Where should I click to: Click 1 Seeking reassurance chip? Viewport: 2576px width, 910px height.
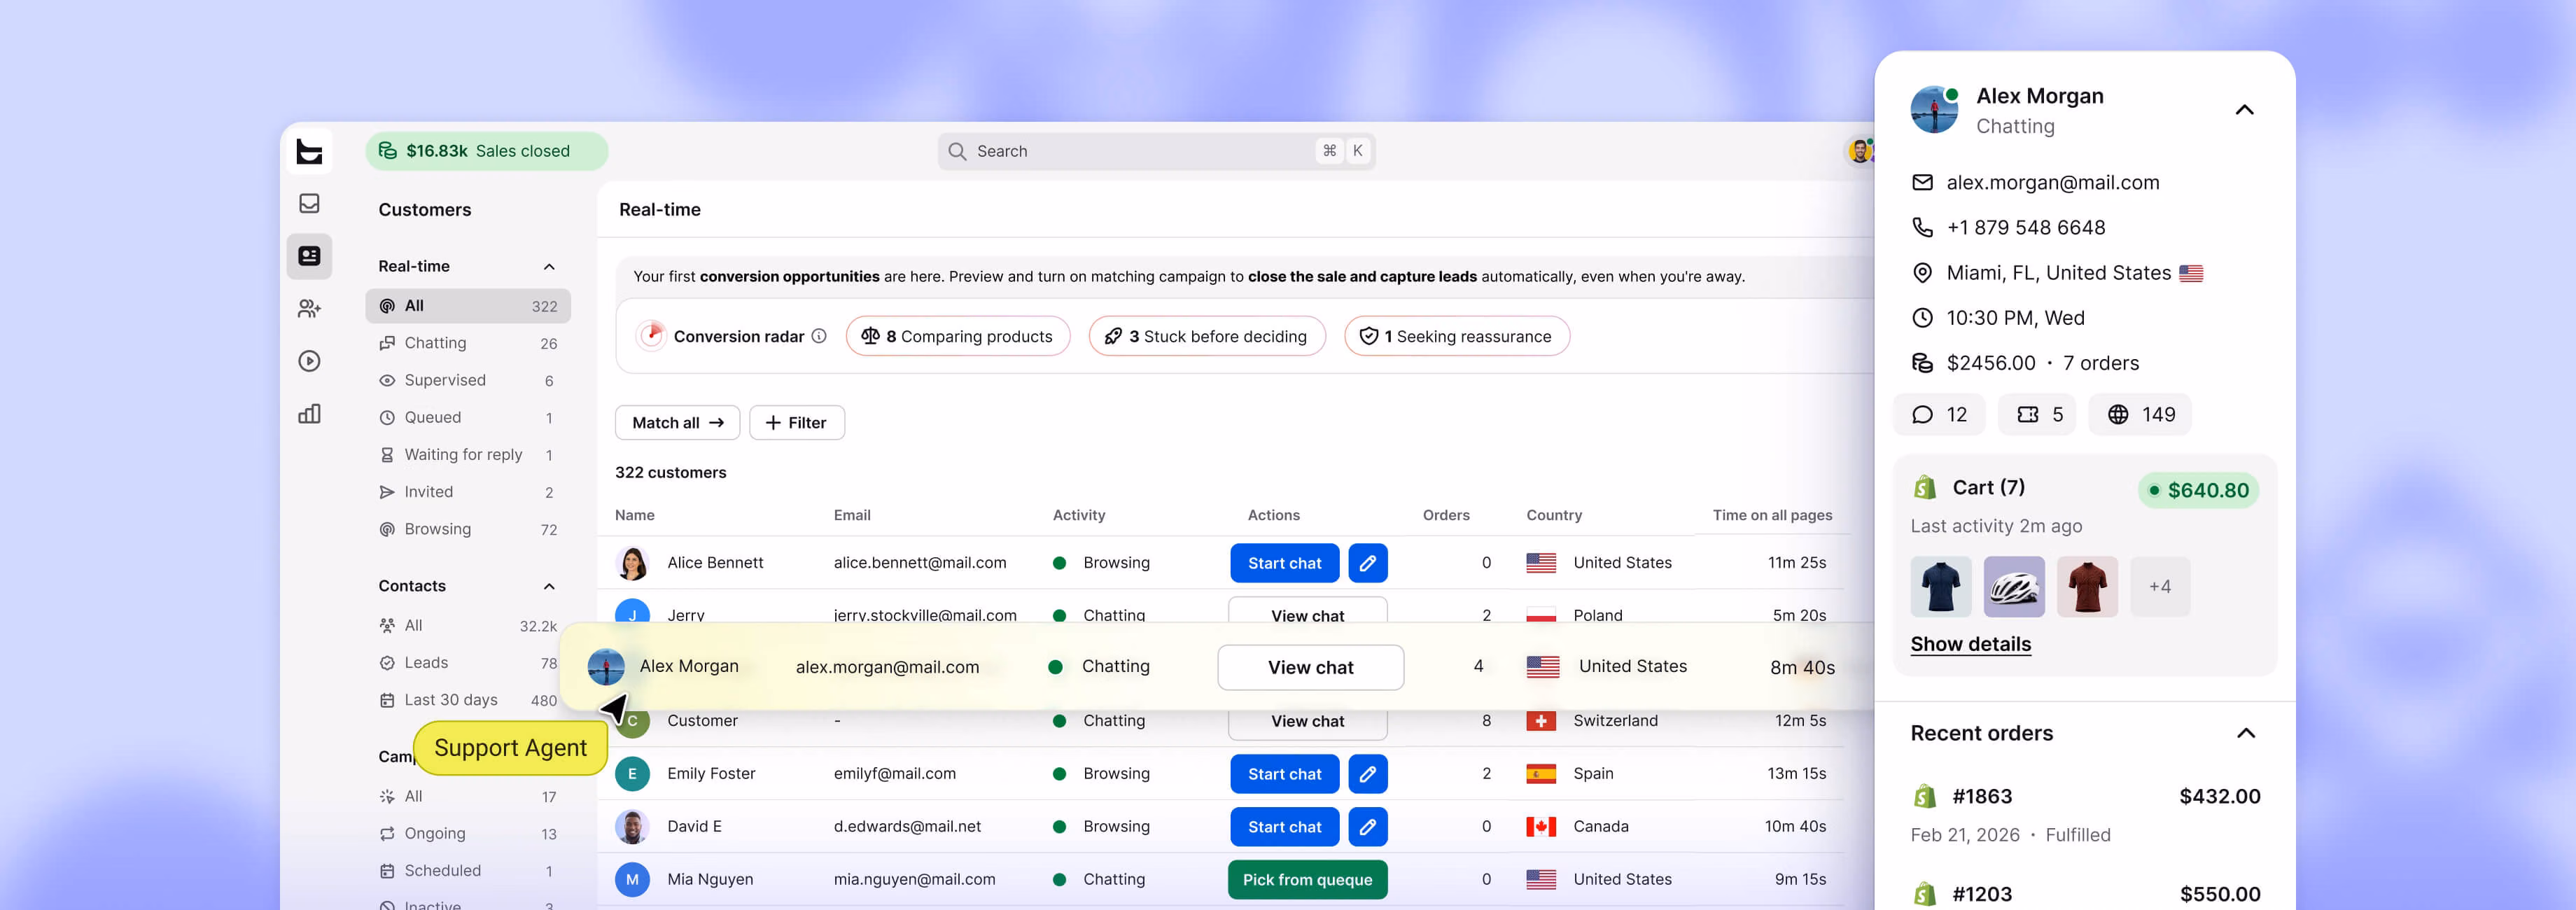tap(1457, 336)
